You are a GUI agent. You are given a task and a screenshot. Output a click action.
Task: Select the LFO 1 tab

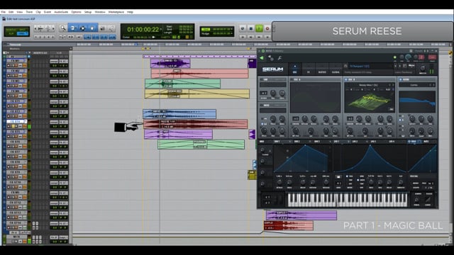337,142
